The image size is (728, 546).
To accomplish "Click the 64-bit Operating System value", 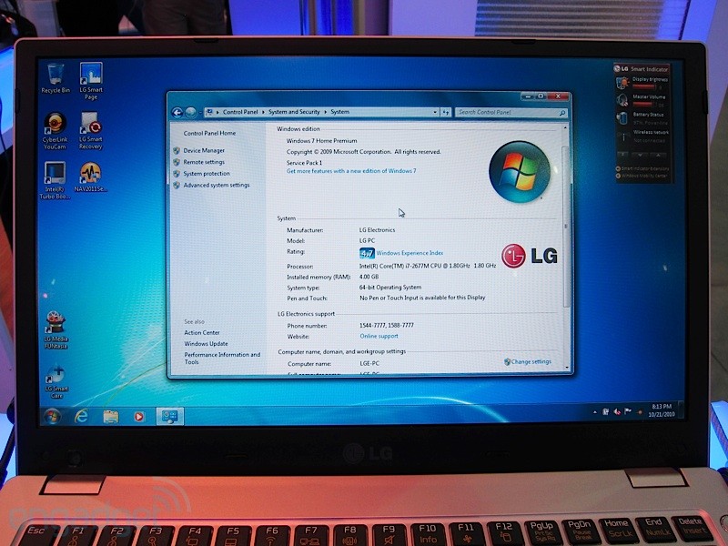I will pyautogui.click(x=390, y=288).
